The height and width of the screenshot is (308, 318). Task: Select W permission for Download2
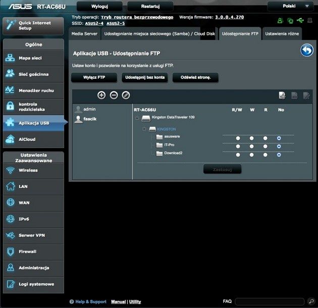coord(251,155)
